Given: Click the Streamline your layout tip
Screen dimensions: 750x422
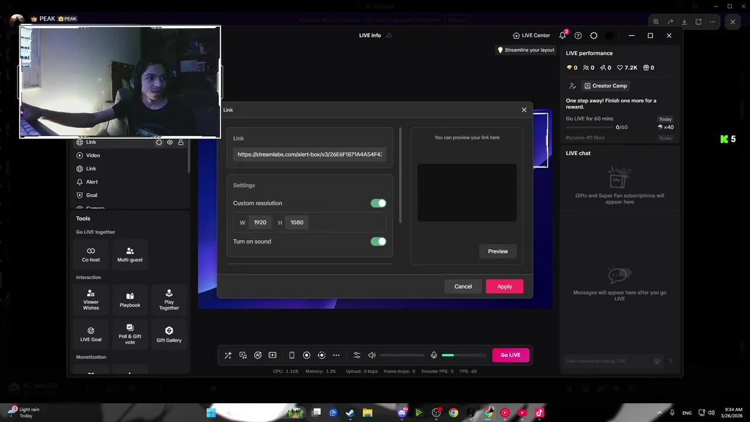Looking at the screenshot, I should [x=526, y=50].
